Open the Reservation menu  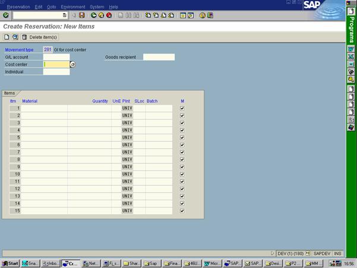pyautogui.click(x=18, y=7)
